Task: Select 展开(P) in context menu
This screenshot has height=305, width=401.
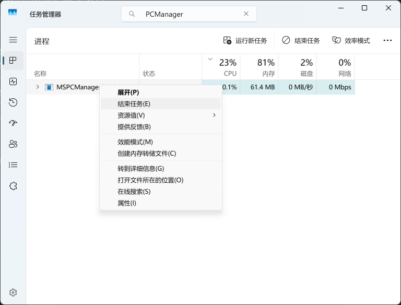Action: 161,92
